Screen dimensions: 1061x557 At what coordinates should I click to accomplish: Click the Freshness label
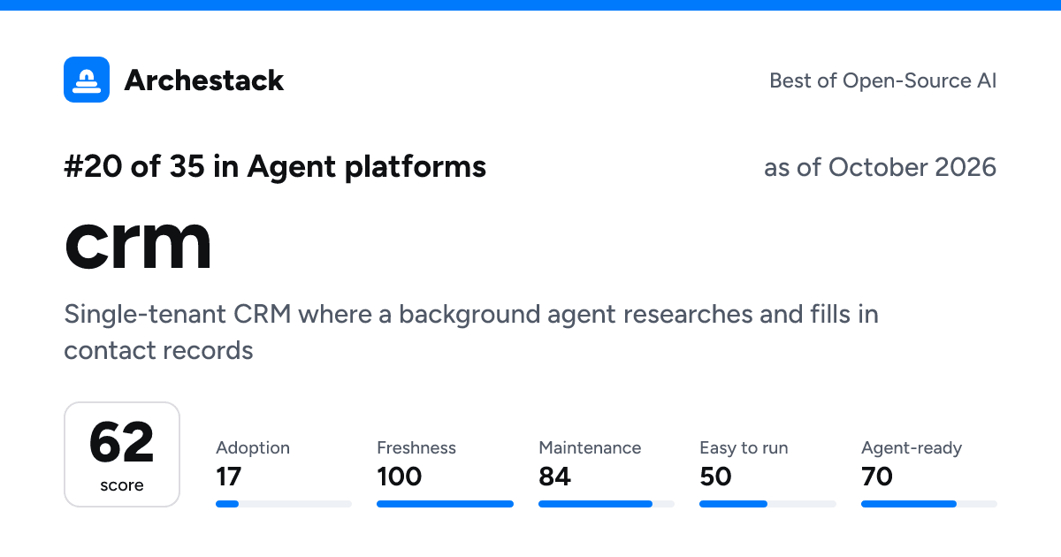point(416,448)
